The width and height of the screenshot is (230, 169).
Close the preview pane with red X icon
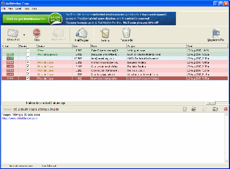point(226,109)
